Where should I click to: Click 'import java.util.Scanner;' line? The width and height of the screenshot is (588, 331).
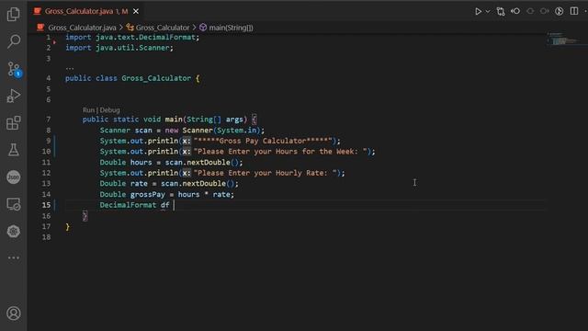(119, 48)
